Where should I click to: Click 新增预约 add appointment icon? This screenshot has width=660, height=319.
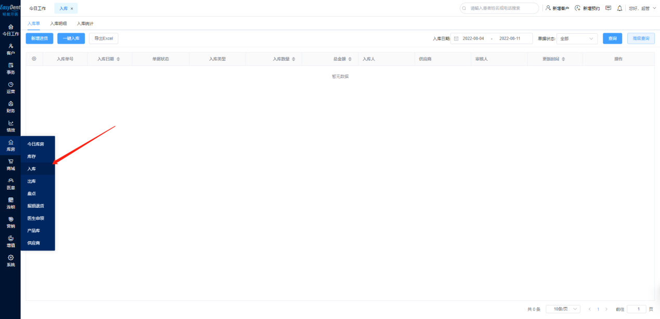click(577, 8)
